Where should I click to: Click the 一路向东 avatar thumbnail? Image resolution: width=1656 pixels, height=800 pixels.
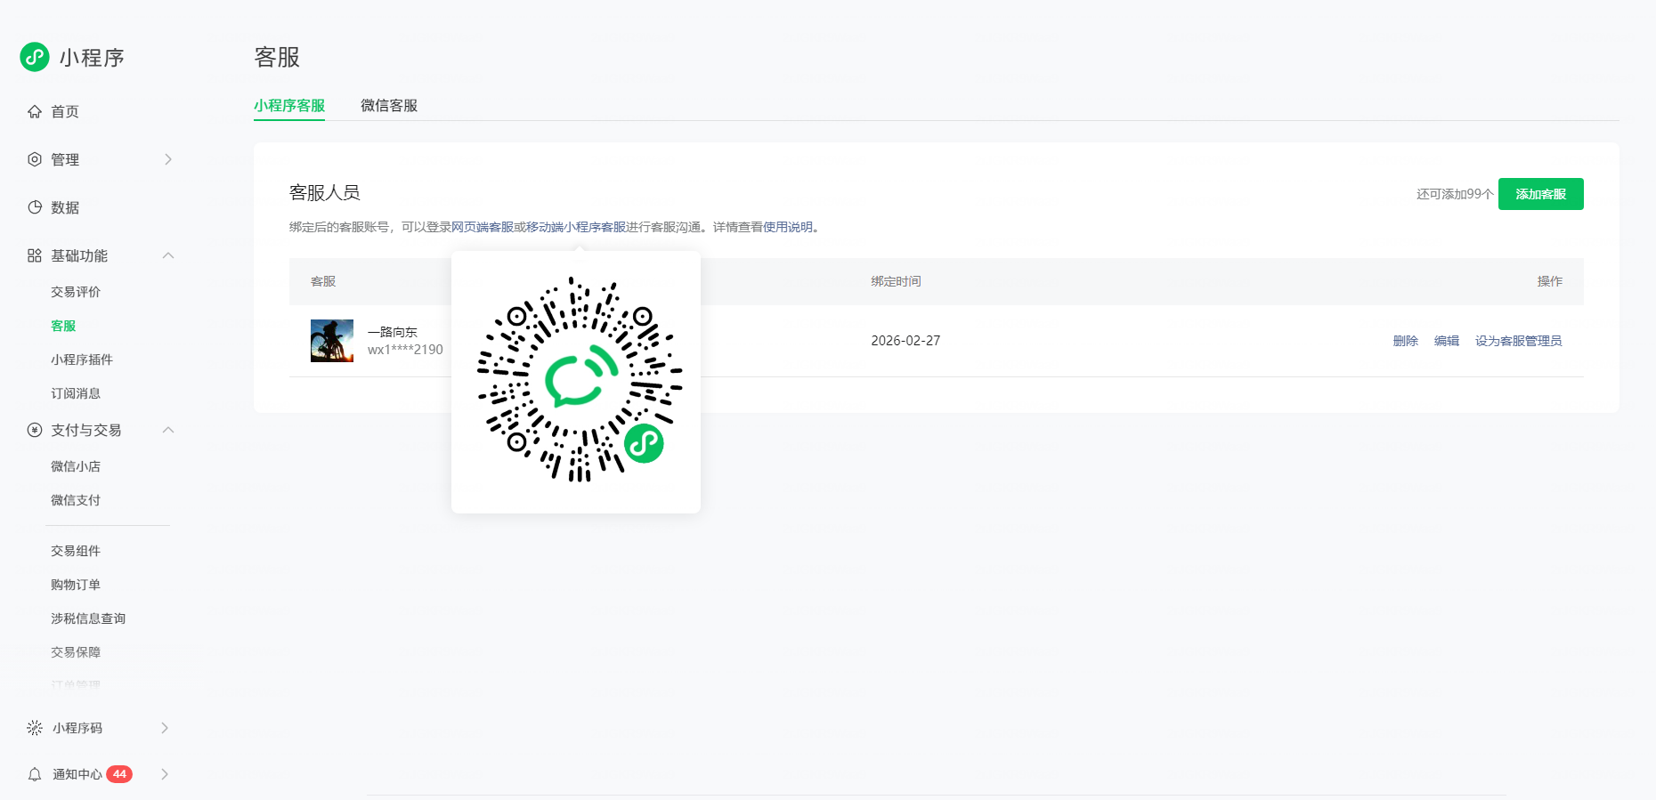tap(332, 341)
